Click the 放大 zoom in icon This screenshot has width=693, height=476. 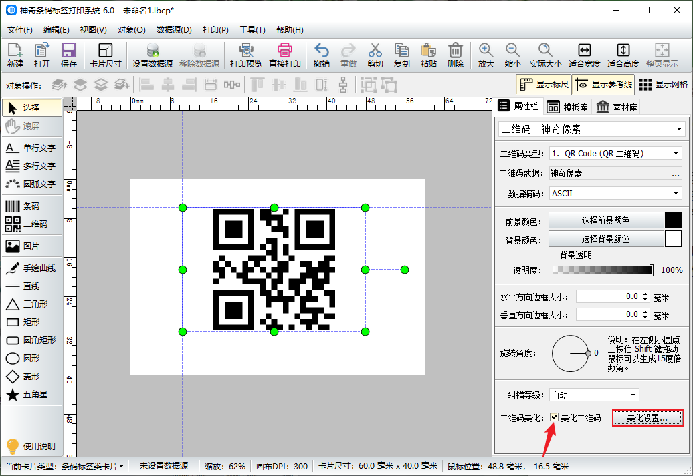coord(486,55)
